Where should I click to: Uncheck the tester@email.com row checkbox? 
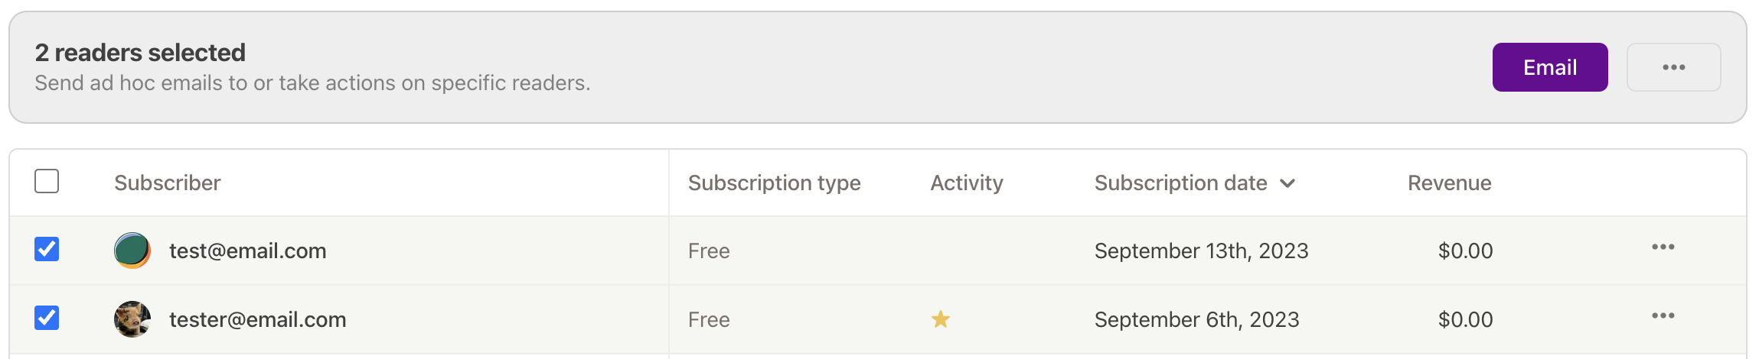[47, 318]
